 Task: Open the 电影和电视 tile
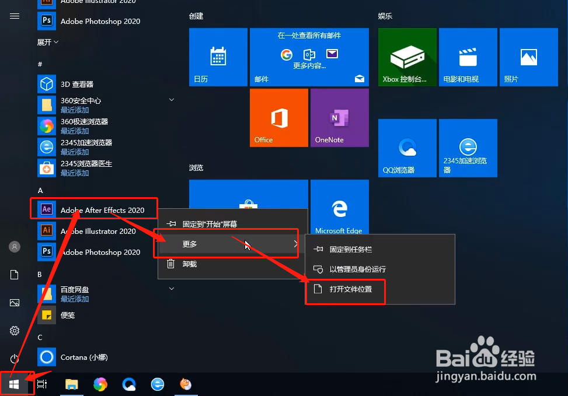(x=468, y=57)
